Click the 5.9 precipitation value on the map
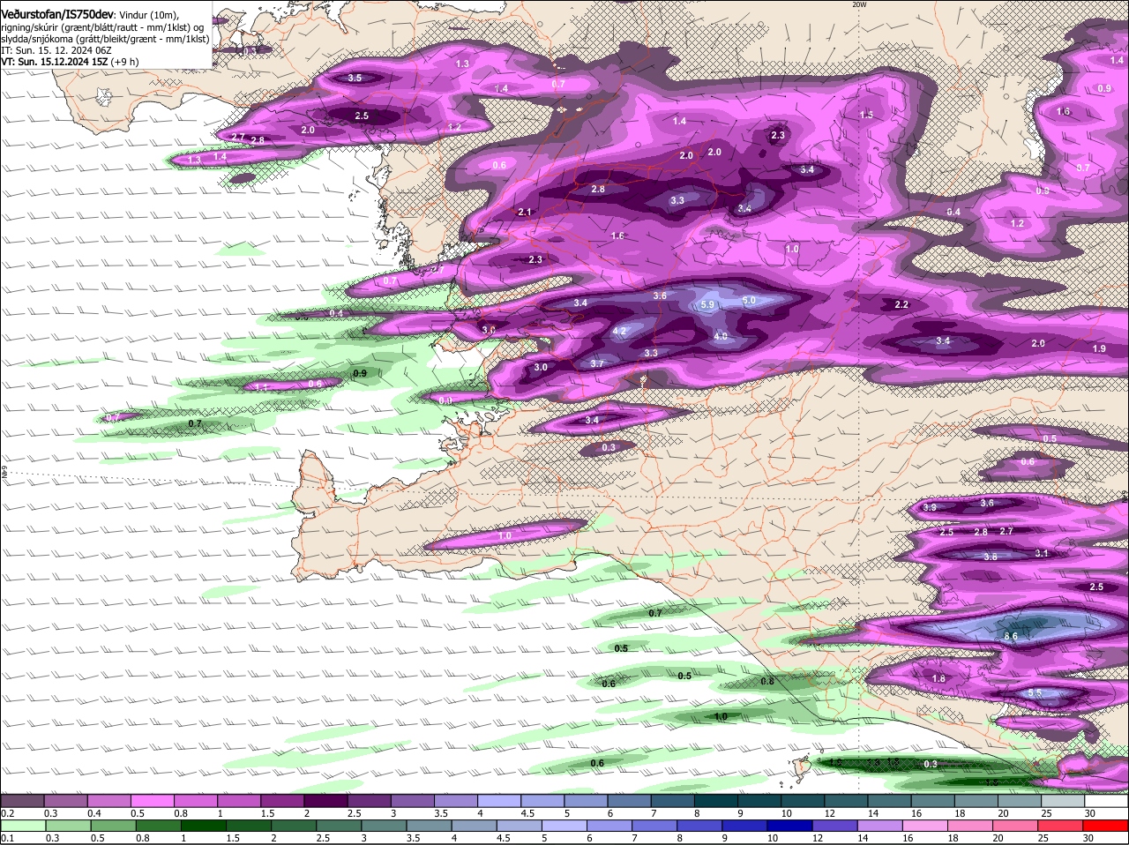Screen dimensions: 1129x845 click(x=707, y=305)
